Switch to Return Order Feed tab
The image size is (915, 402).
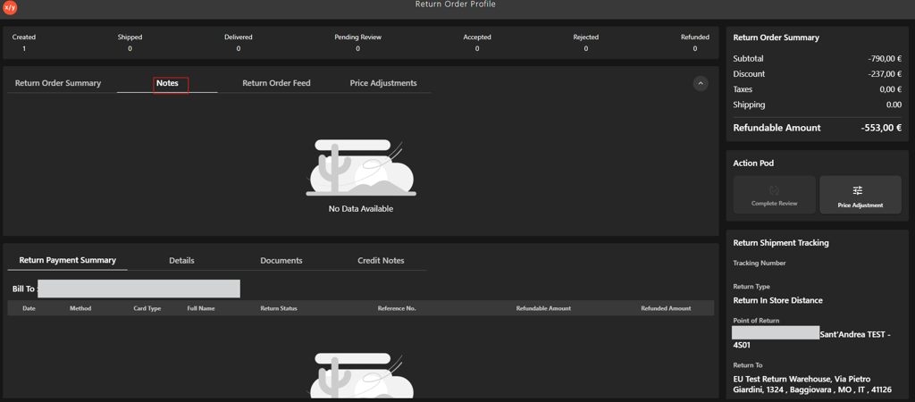(x=277, y=83)
